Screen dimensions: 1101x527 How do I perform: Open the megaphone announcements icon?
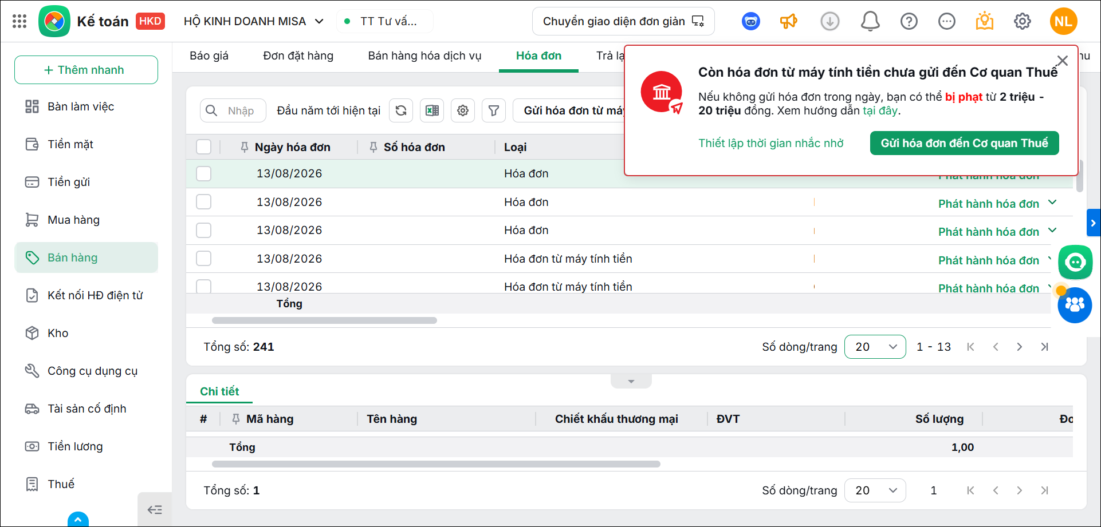click(789, 22)
